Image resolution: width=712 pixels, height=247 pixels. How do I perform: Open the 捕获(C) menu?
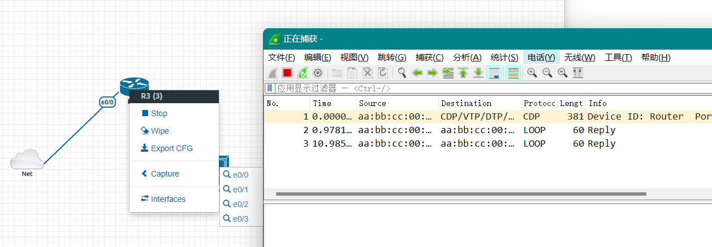[x=430, y=58]
